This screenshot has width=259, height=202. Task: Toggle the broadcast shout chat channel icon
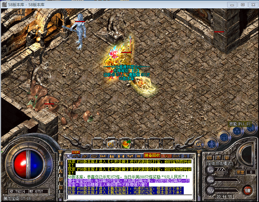coord(61,196)
